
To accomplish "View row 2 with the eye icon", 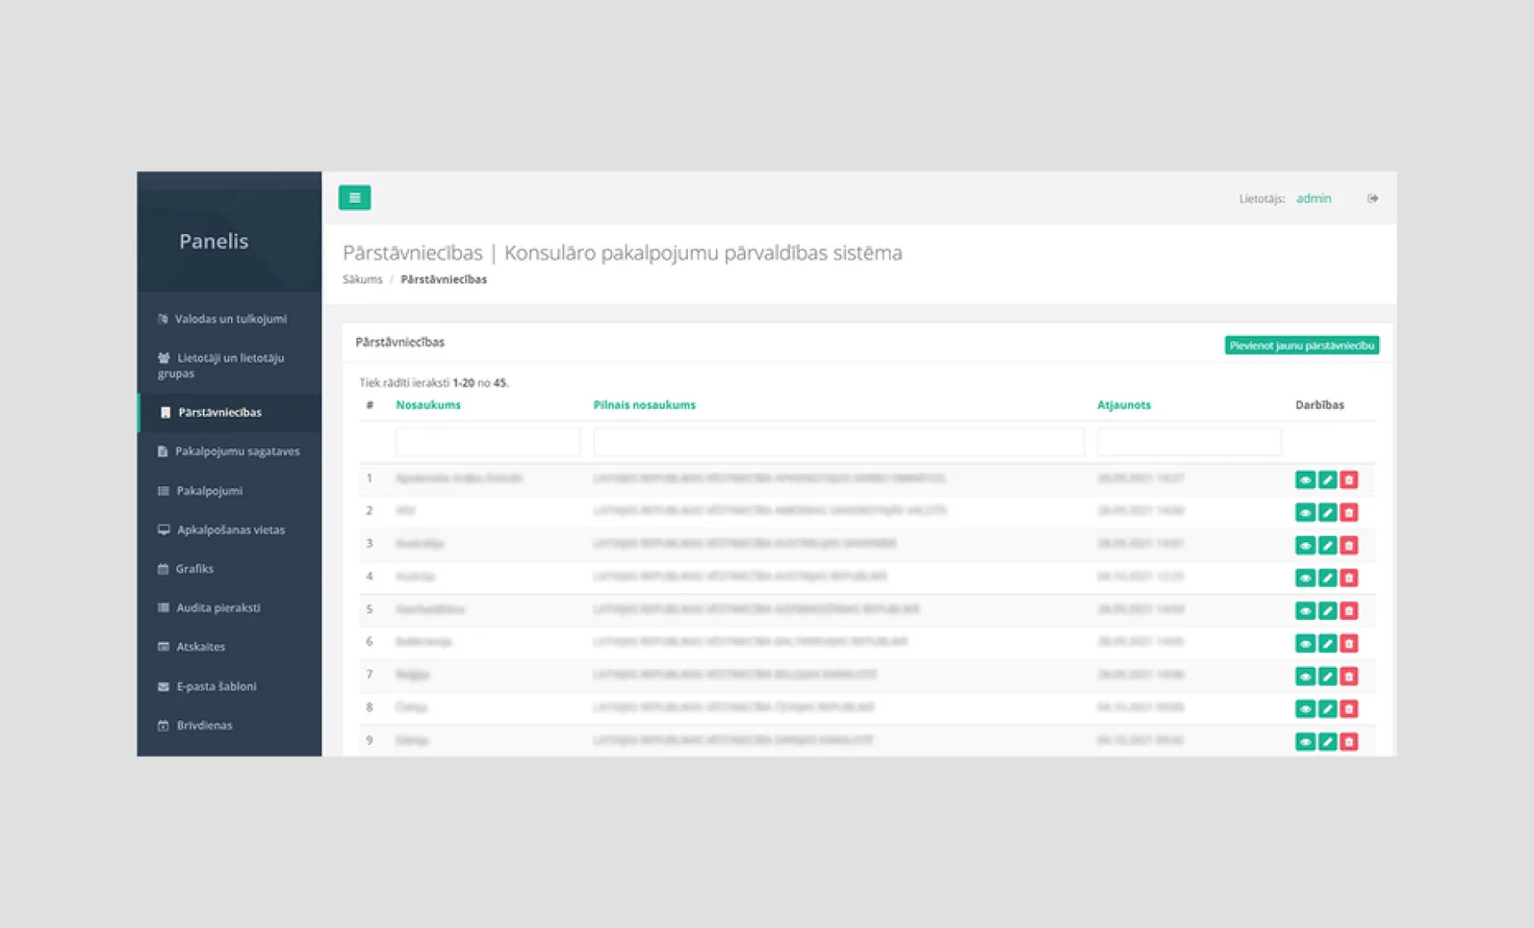I will (x=1305, y=513).
